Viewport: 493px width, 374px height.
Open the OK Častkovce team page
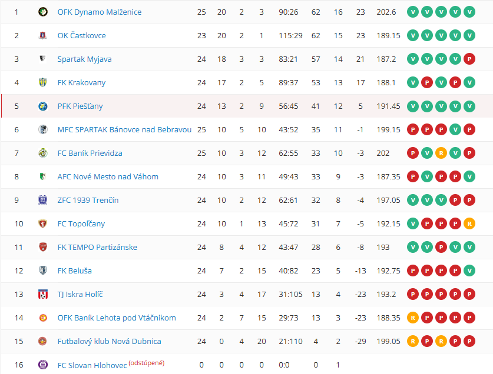[82, 35]
